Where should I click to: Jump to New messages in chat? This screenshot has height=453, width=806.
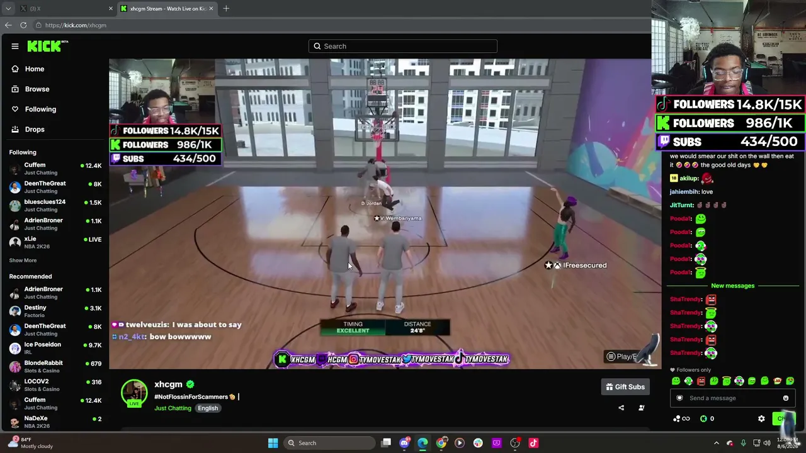pos(732,286)
